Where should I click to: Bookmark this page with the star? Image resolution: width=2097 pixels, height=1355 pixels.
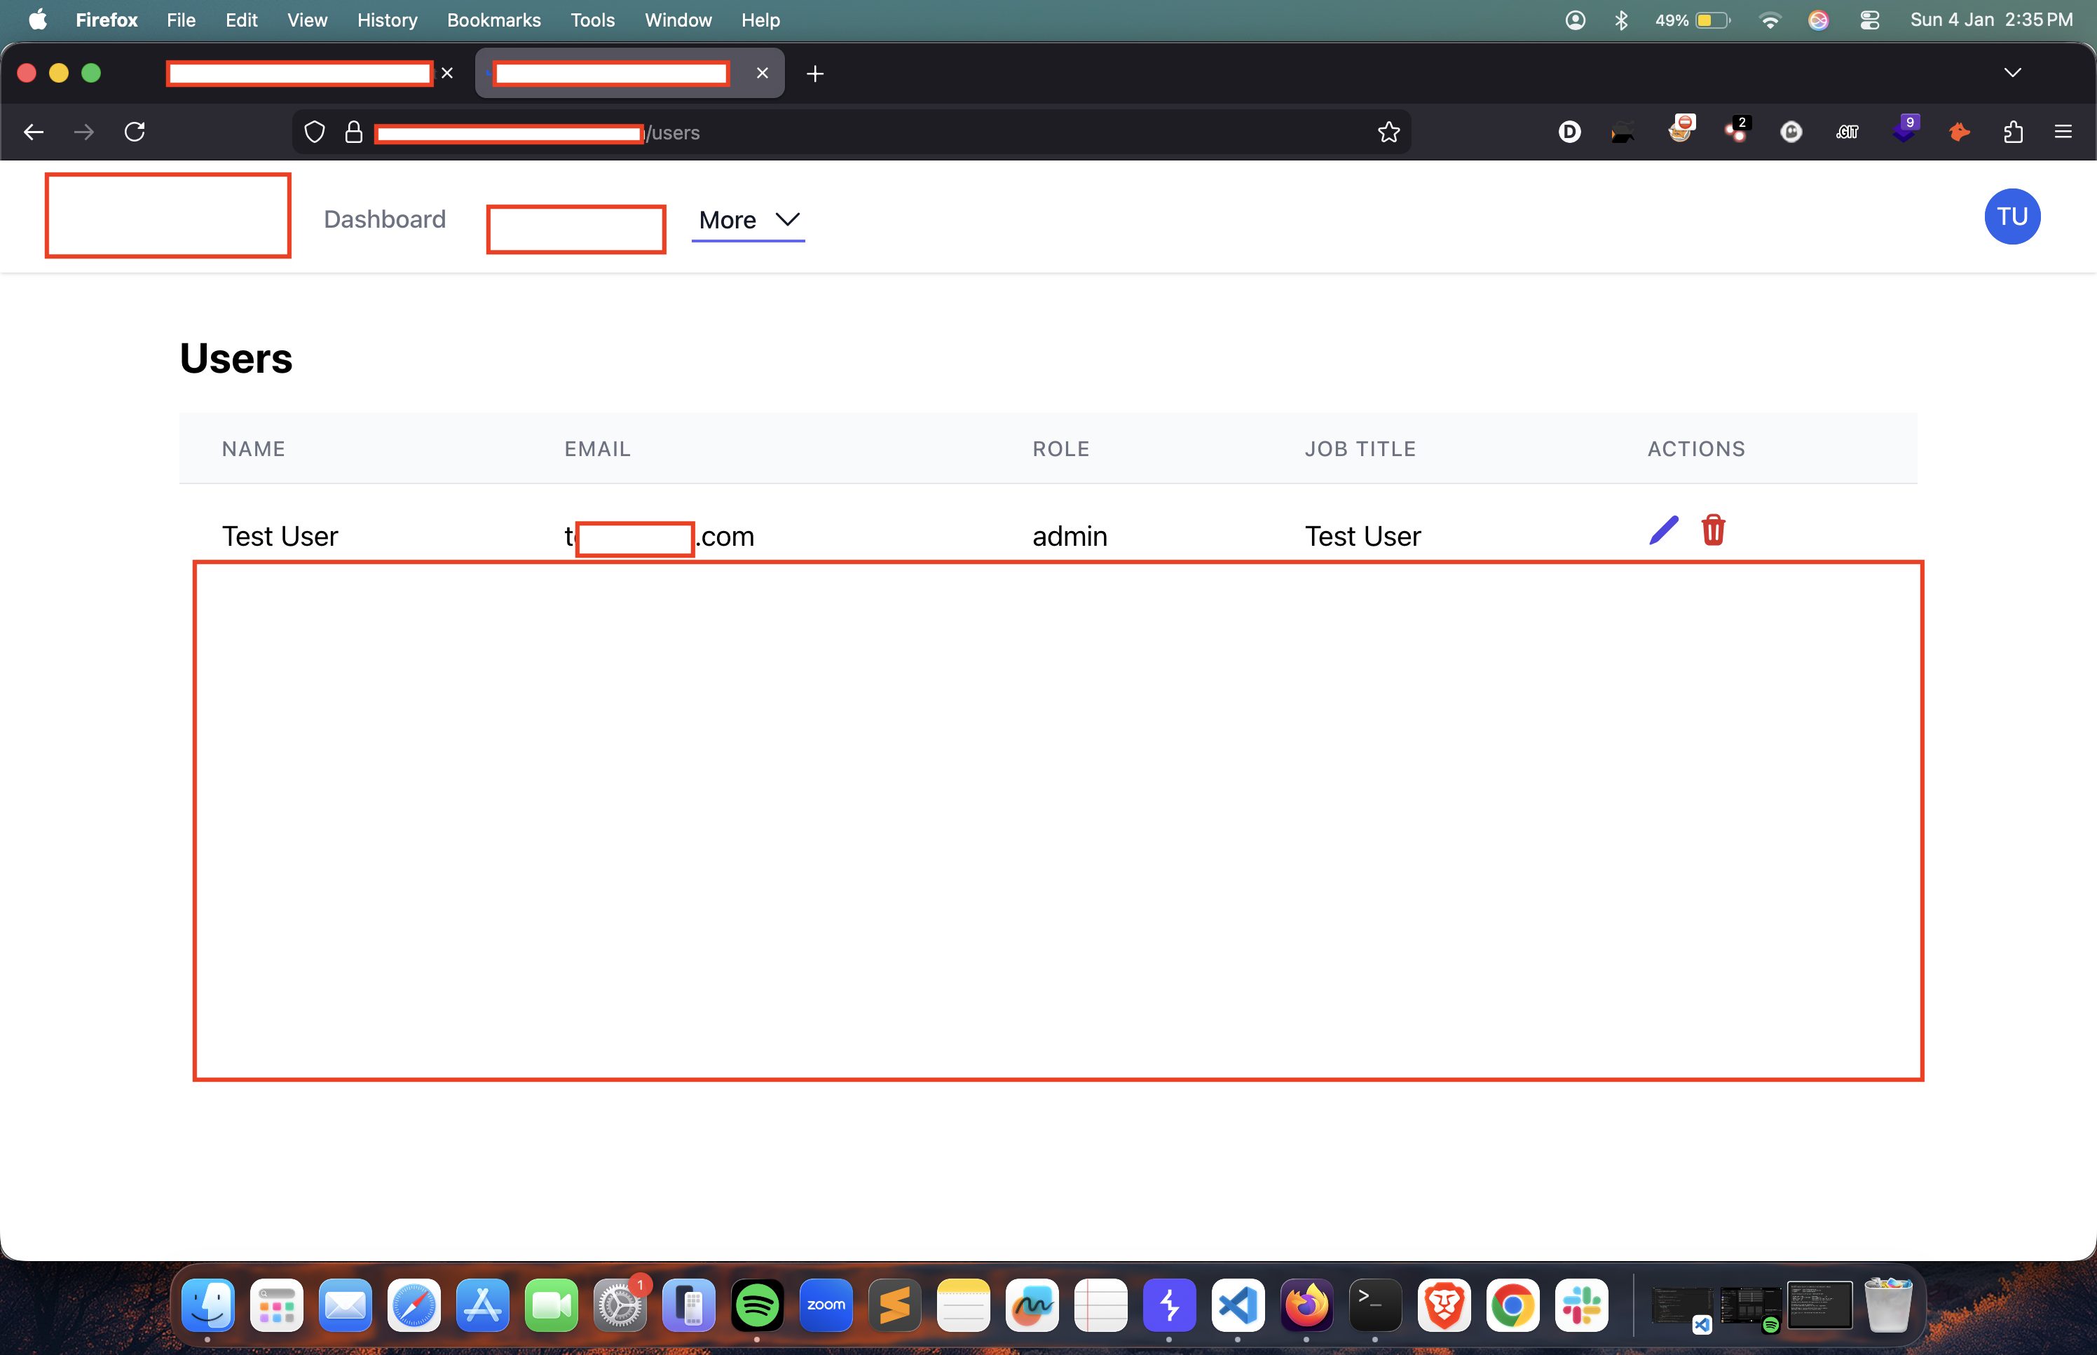click(x=1388, y=132)
